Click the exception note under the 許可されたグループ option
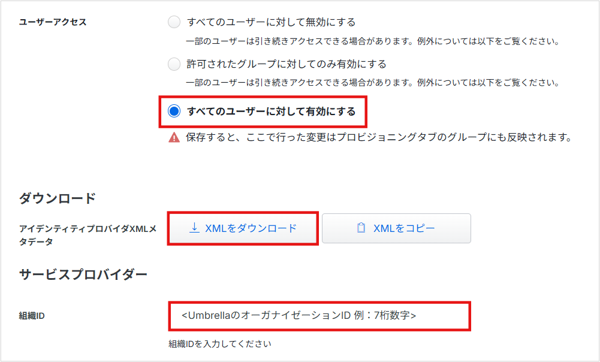This screenshot has height=362, width=600. pos(372,82)
